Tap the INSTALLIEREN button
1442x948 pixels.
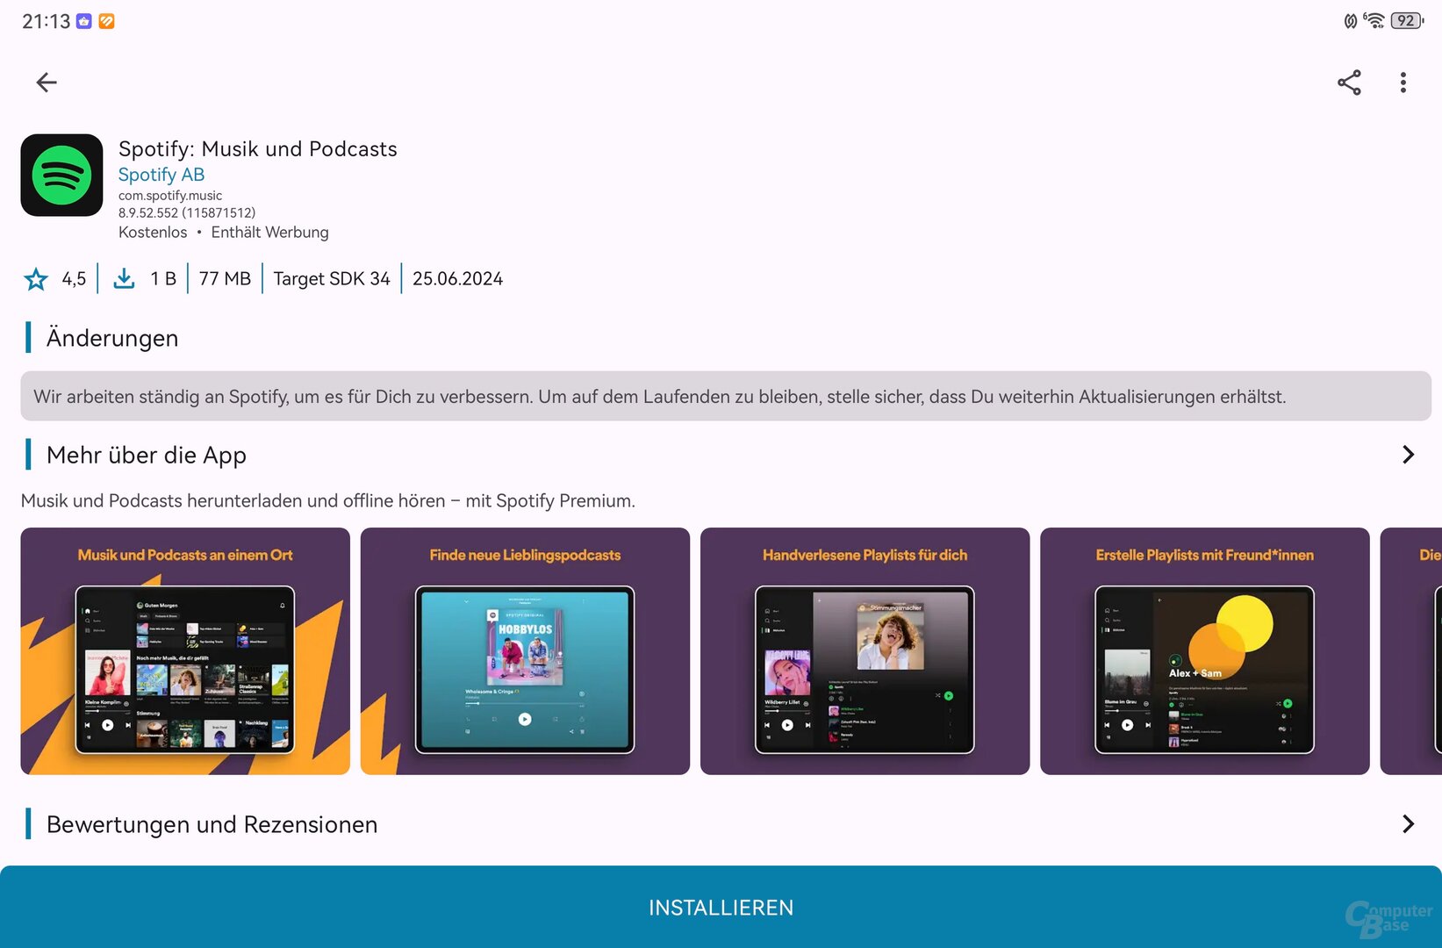coord(721,907)
